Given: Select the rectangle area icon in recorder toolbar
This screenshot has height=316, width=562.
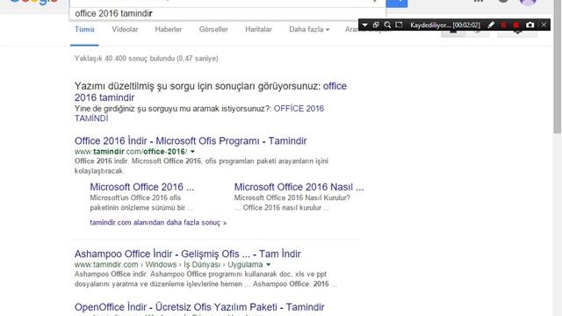Looking at the screenshot, I should [399, 25].
